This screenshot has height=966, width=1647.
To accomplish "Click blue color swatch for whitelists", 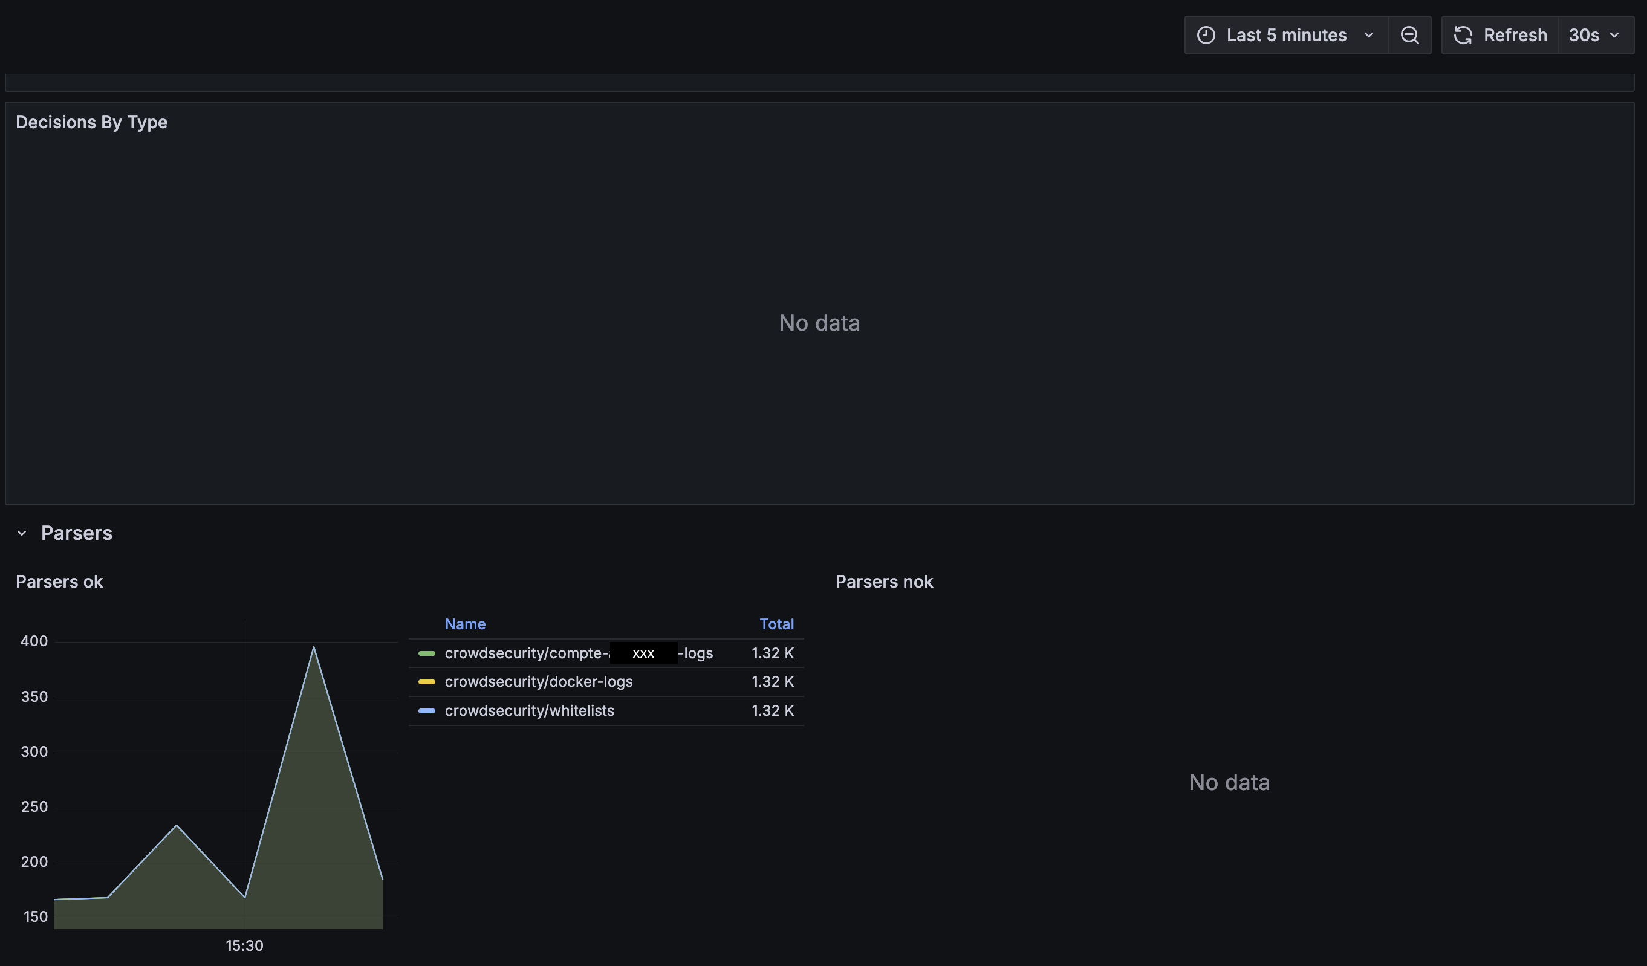I will coord(427,710).
